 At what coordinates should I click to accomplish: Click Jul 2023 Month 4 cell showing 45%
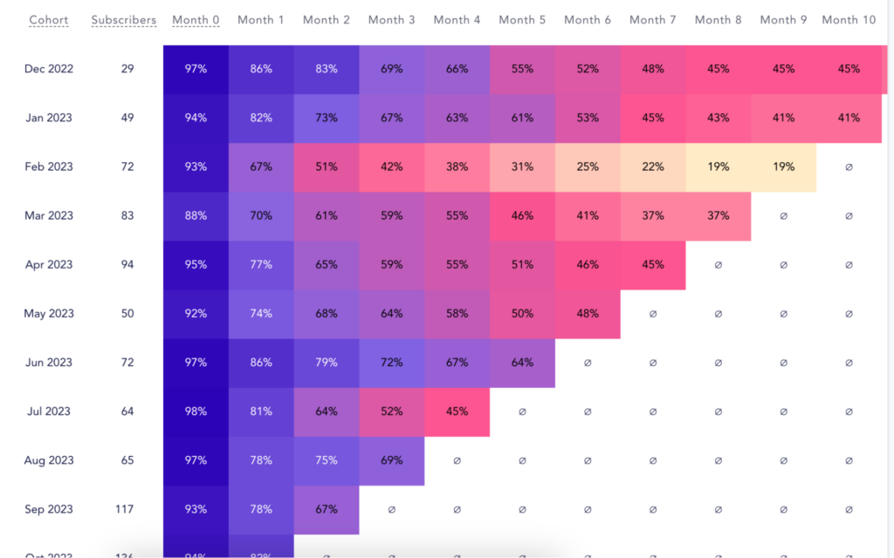(457, 412)
